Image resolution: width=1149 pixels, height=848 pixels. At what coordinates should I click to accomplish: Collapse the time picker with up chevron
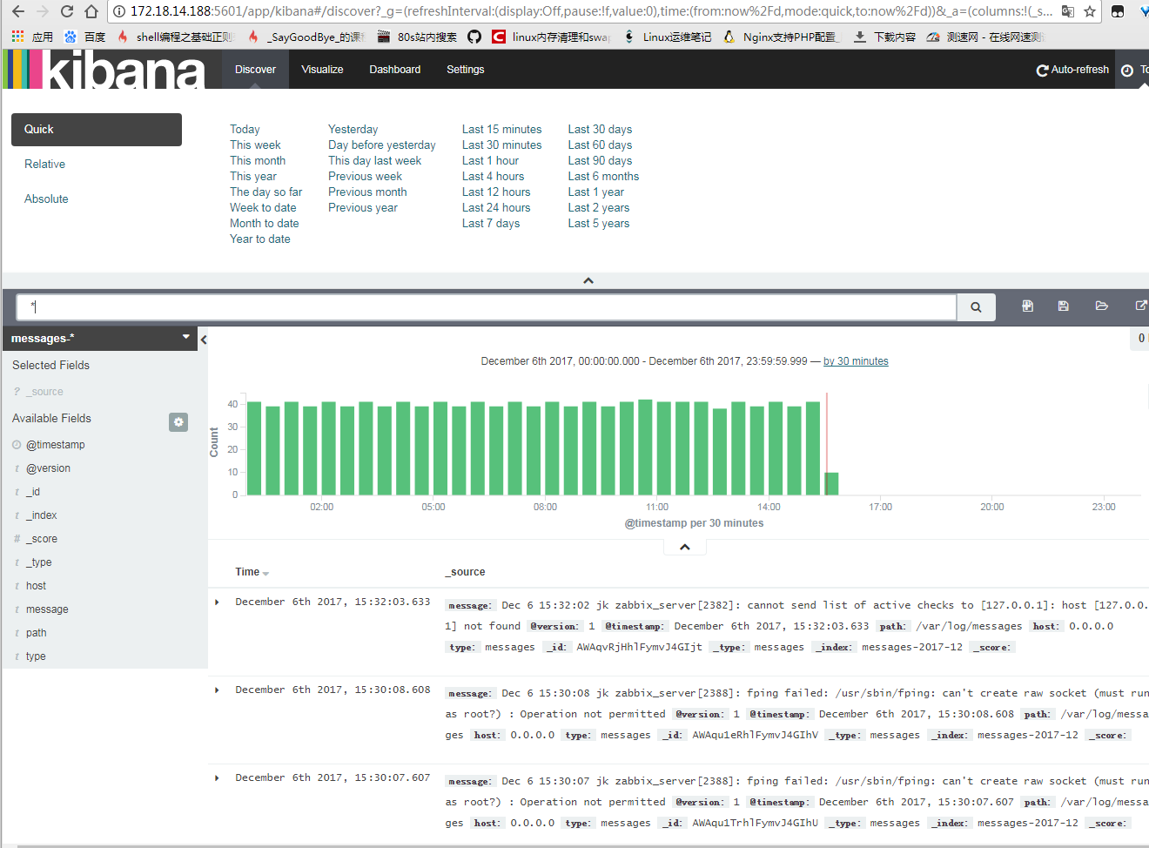588,280
